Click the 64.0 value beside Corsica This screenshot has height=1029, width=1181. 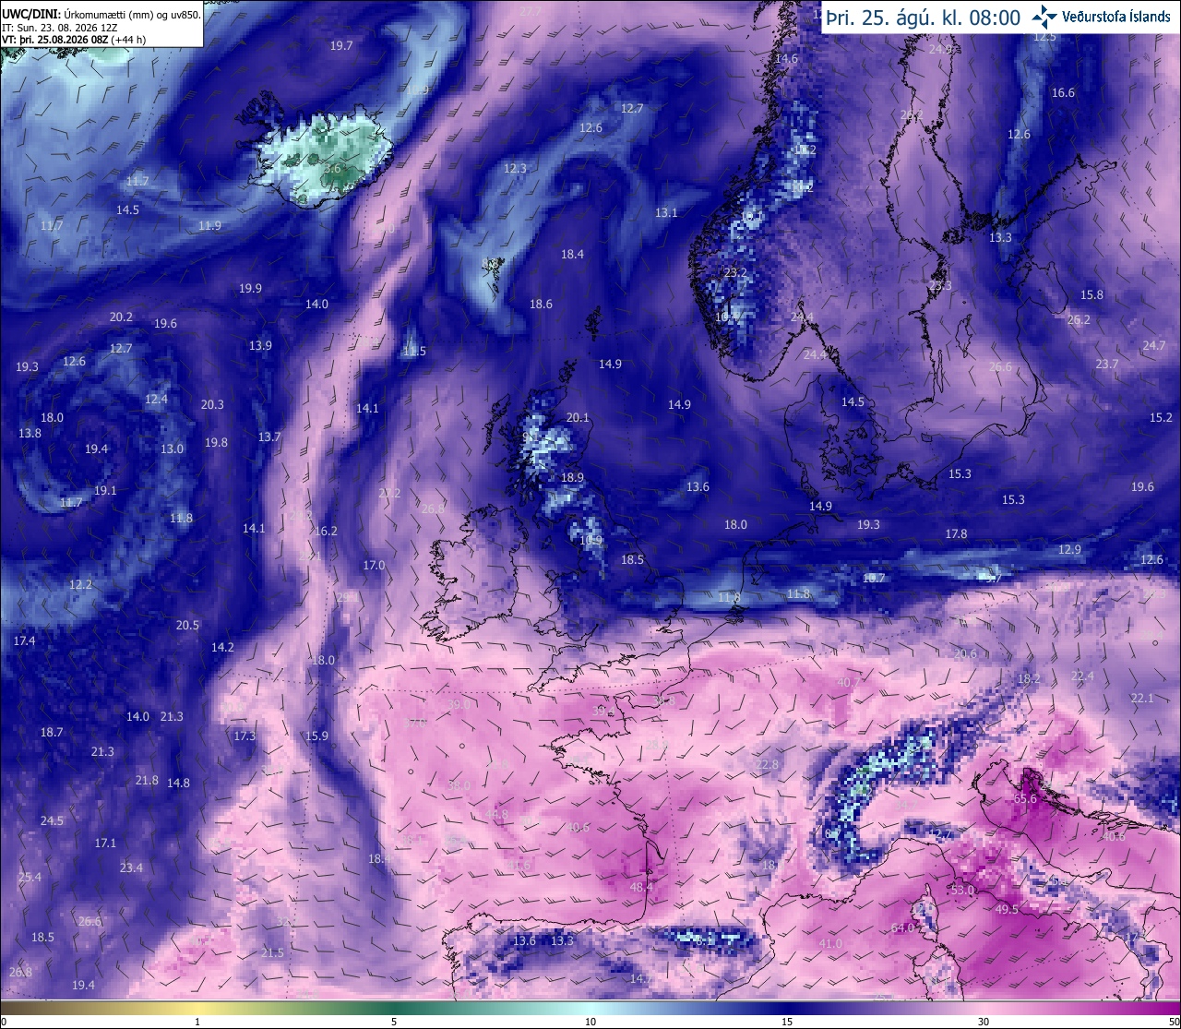pos(902,928)
